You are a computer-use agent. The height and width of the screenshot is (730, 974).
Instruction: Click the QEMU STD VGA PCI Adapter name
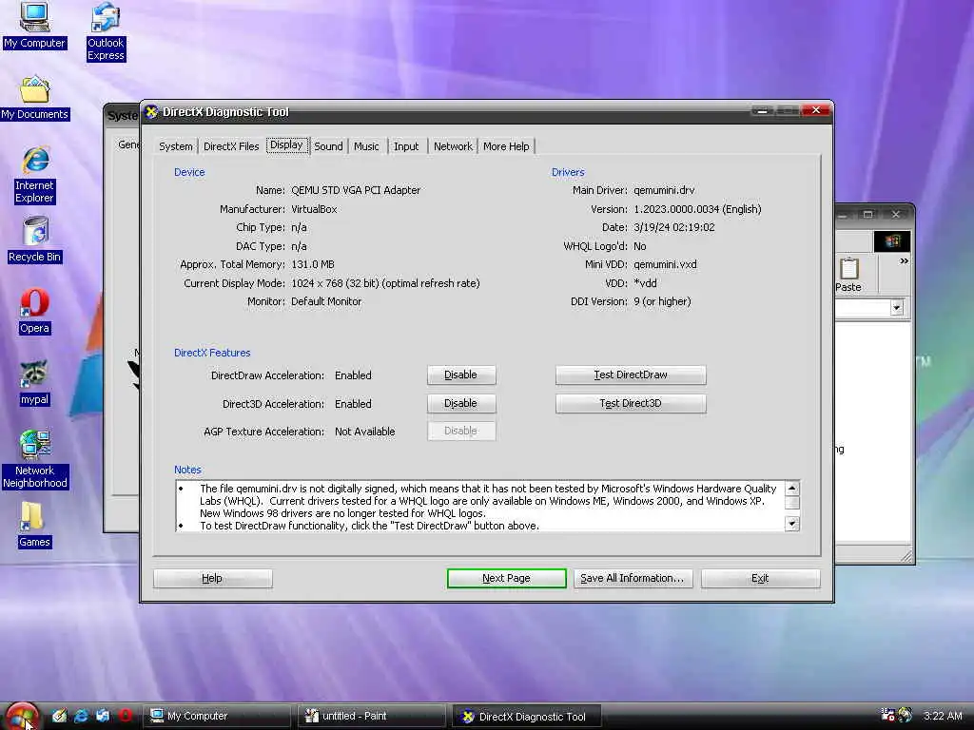pyautogui.click(x=356, y=190)
